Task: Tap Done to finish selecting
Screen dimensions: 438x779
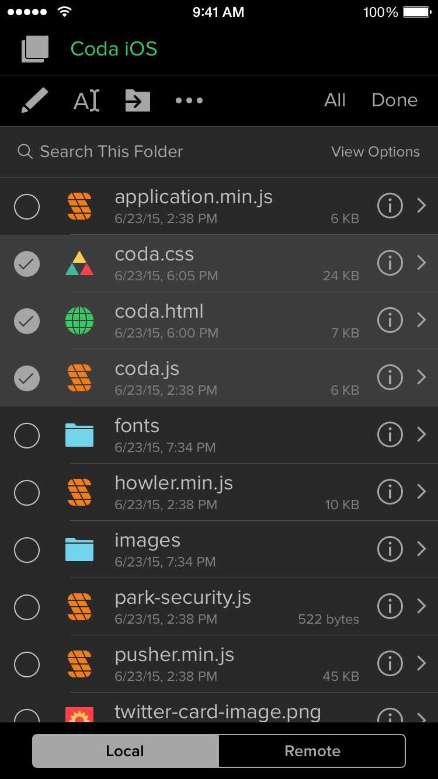Action: pyautogui.click(x=394, y=100)
